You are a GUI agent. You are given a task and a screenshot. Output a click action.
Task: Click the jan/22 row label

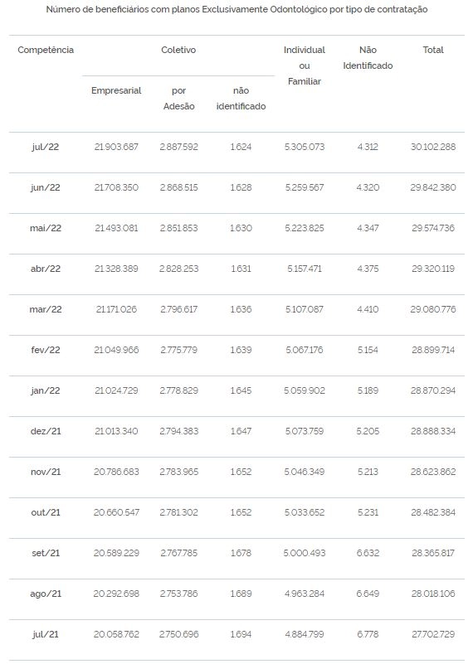click(x=46, y=391)
